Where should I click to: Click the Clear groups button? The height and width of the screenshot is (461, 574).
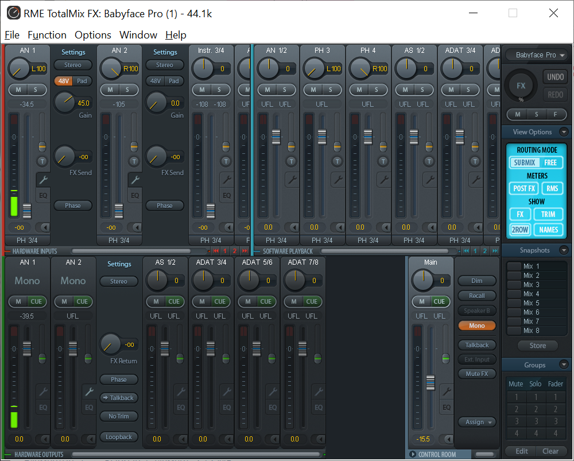550,451
